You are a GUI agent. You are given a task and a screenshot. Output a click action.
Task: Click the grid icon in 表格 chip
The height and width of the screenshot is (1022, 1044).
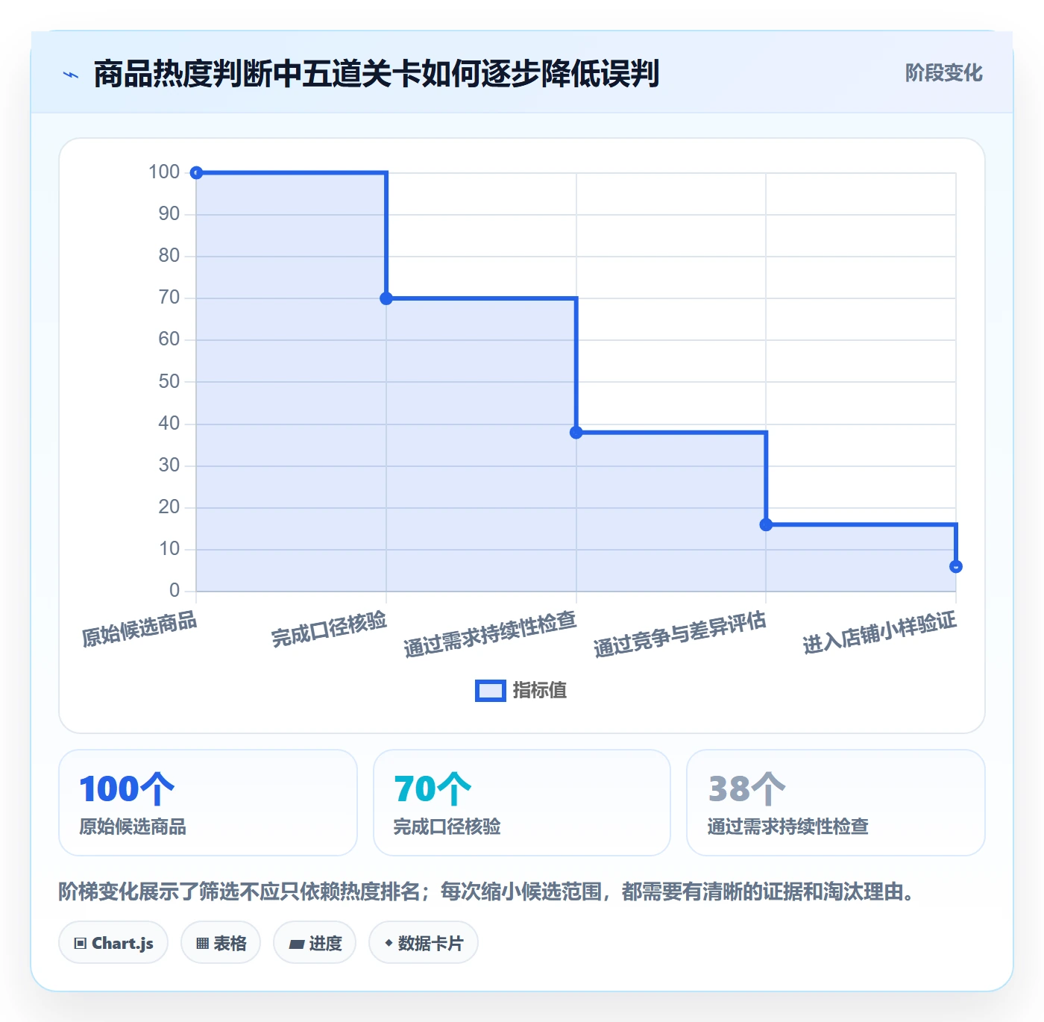pos(202,944)
